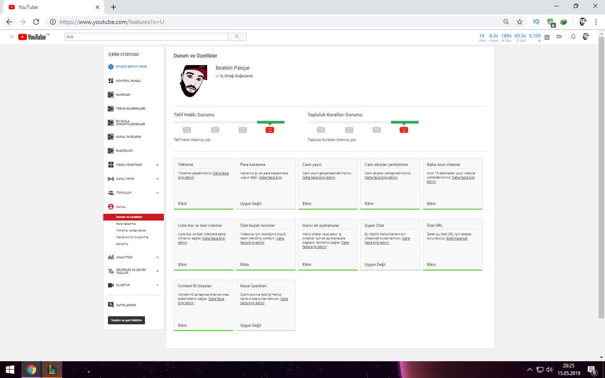
Task: Expand Çeviriler ve Çeviri Yazılar section
Action: 157,271
